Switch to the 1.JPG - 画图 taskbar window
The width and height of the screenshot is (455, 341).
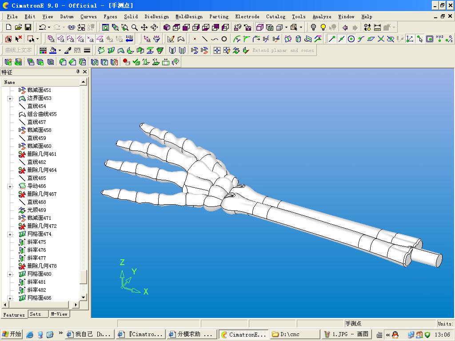(346, 334)
